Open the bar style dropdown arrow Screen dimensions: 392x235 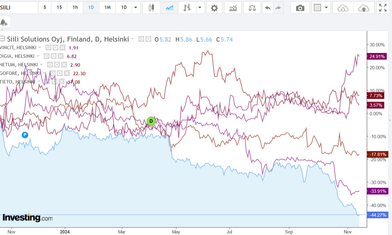(x=200, y=8)
